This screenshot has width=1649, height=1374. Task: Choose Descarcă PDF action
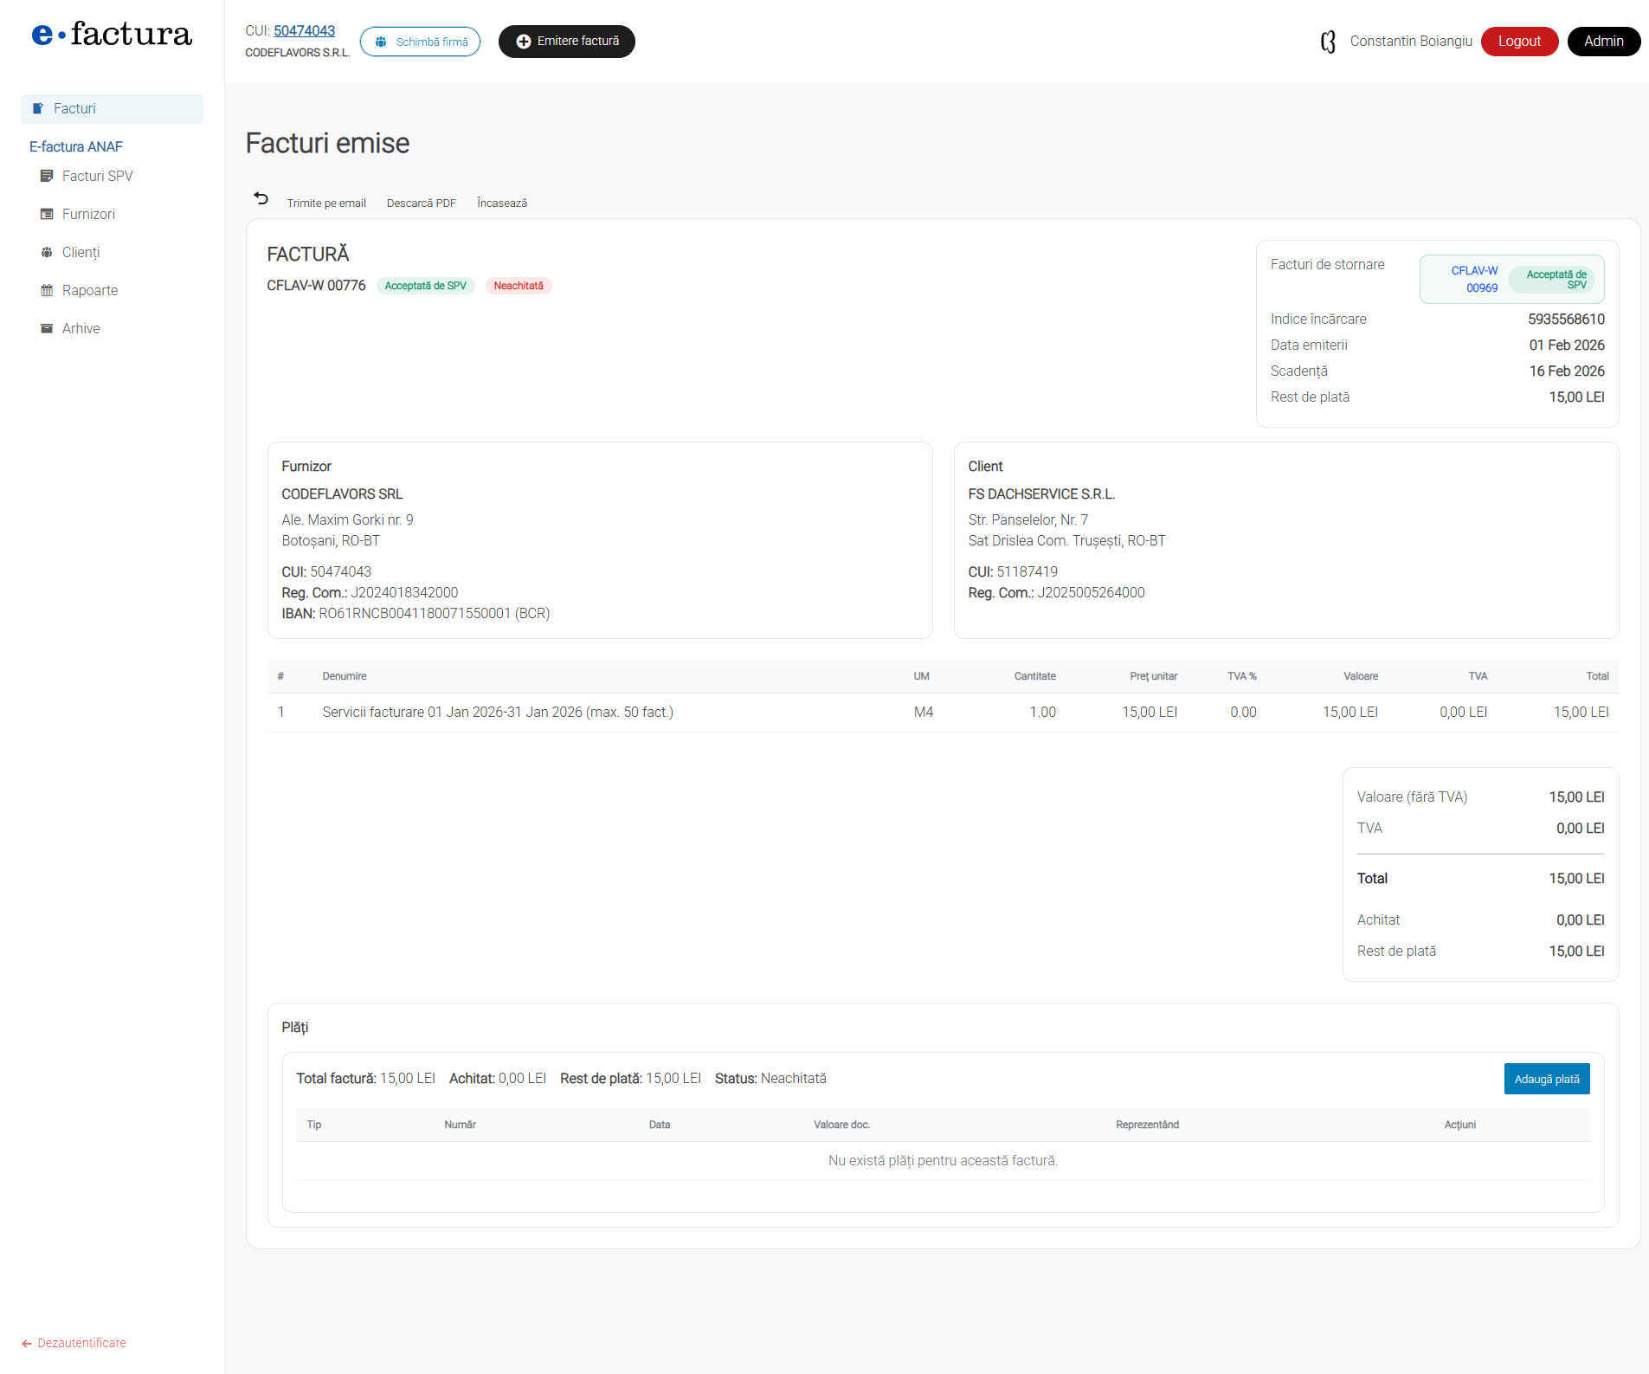coord(421,203)
